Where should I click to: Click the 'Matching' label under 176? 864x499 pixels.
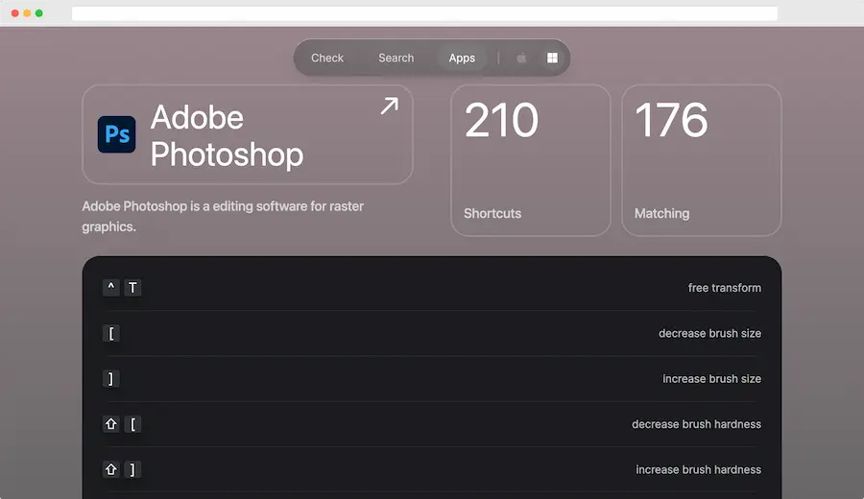point(661,213)
